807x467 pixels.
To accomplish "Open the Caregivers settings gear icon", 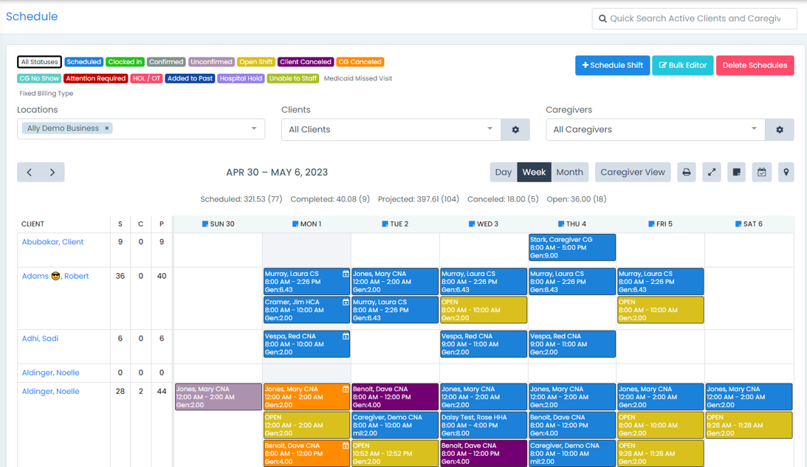I will coord(780,129).
